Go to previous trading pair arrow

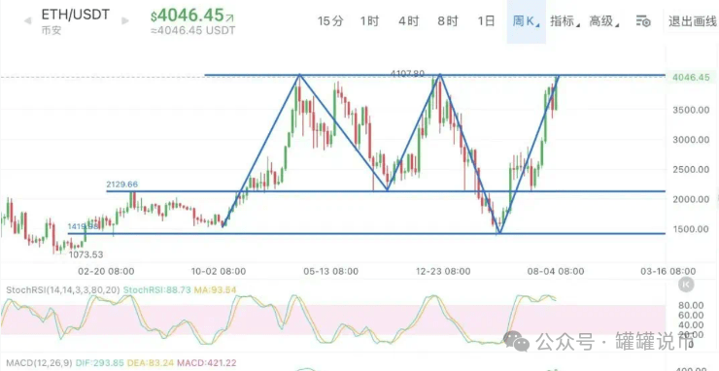pyautogui.click(x=27, y=21)
